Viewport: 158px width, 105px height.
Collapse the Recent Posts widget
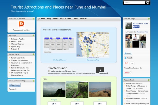pyautogui.click(x=33, y=54)
